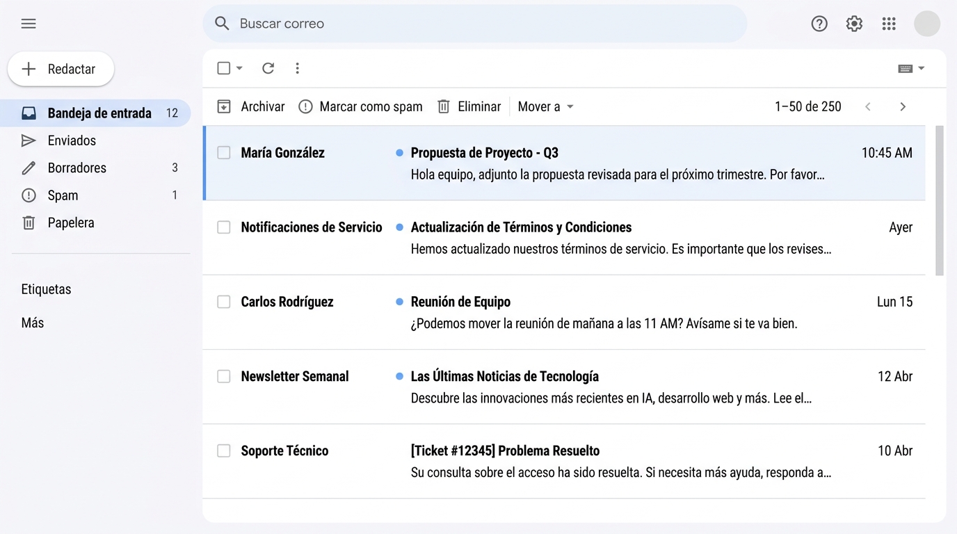Open the Ticket #12345 Problema Resuelto email
Image resolution: width=957 pixels, height=534 pixels.
click(x=564, y=461)
